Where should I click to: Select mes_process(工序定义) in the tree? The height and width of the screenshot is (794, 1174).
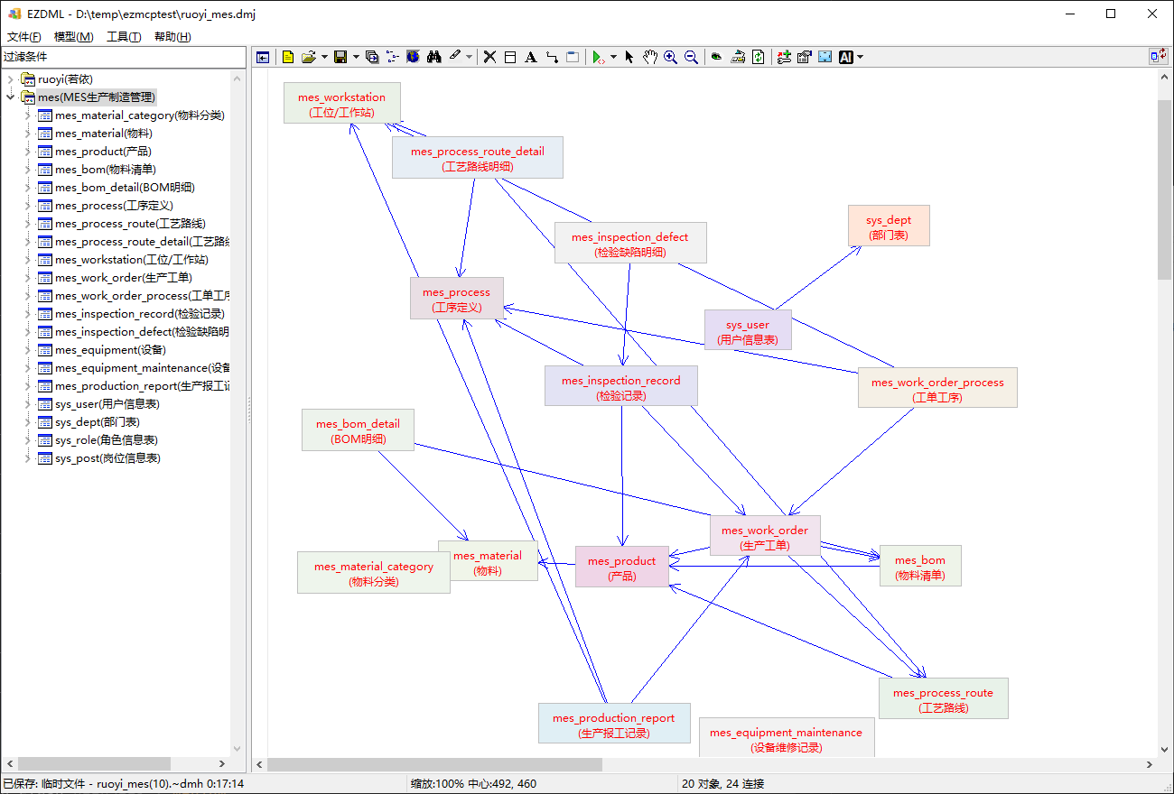click(x=114, y=206)
